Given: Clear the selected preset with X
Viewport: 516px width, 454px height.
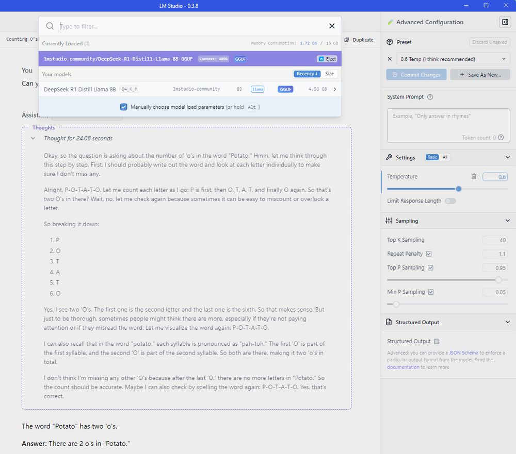Looking at the screenshot, I should tap(390, 59).
